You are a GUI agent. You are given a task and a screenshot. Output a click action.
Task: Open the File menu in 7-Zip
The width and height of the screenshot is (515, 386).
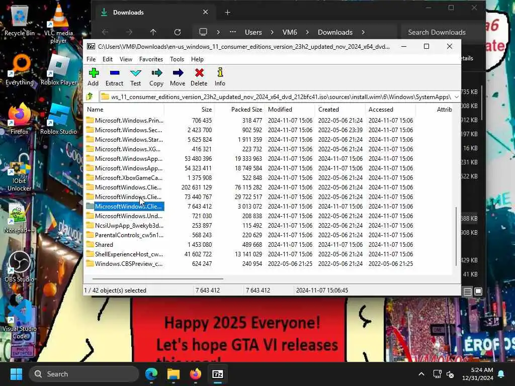tap(91, 59)
